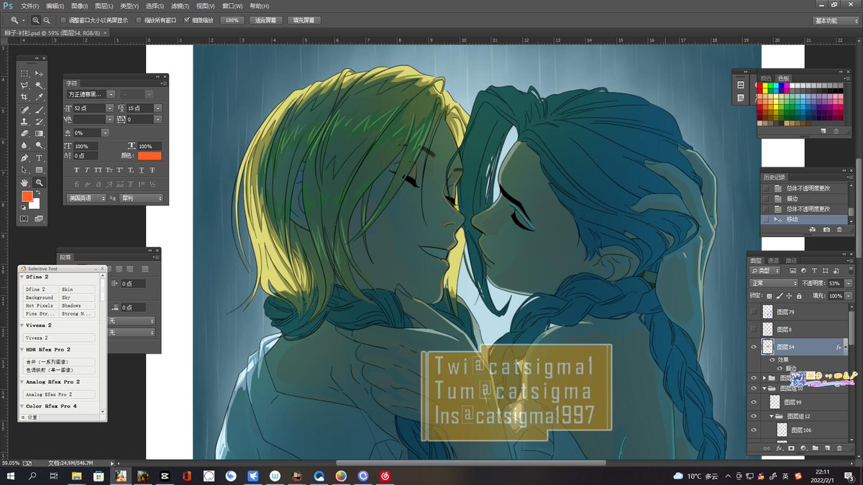Image resolution: width=863 pixels, height=485 pixels.
Task: Select the Zoom tool in the toolbox
Action: click(x=40, y=183)
